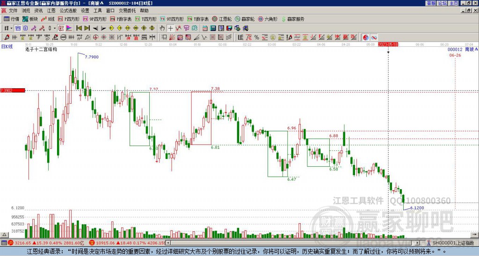Jump to first bar with green skip-back icon

(79, 28)
